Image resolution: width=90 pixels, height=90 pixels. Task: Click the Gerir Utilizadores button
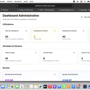85,17
